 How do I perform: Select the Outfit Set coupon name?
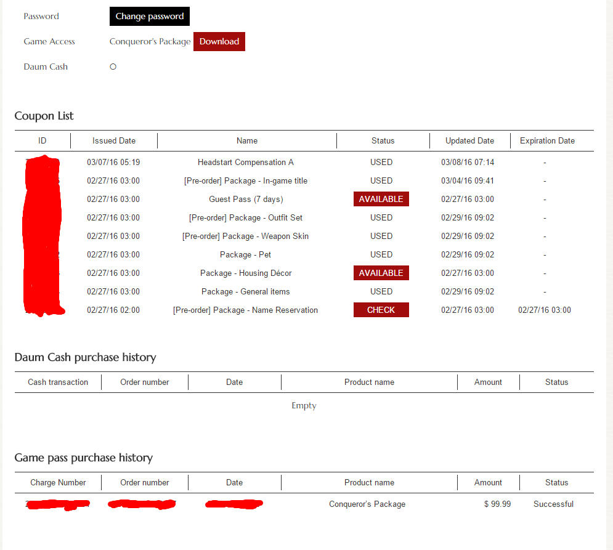click(x=246, y=218)
